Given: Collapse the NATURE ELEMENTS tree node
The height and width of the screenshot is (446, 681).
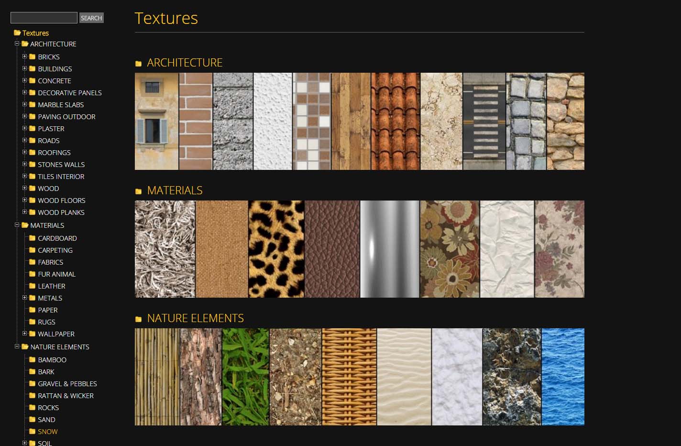Looking at the screenshot, I should pyautogui.click(x=17, y=346).
